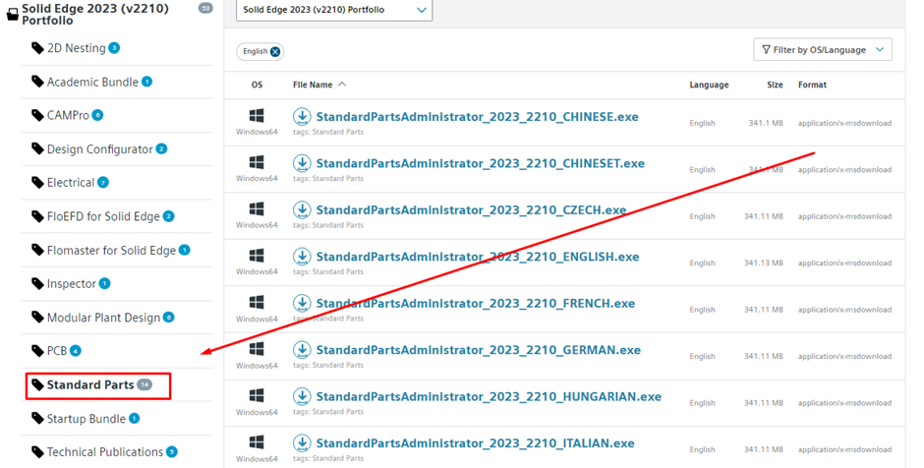This screenshot has width=924, height=468.
Task: Click the tag icon beside 2D Nesting
Action: (37, 48)
